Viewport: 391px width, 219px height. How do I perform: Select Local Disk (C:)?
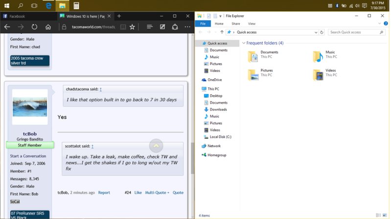pyautogui.click(x=220, y=137)
